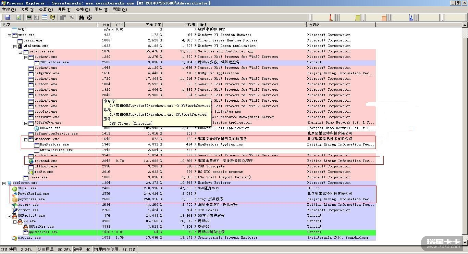Click the gear icon in the toolbar
The height and width of the screenshot is (254, 468).
pyautogui.click(x=52, y=17)
